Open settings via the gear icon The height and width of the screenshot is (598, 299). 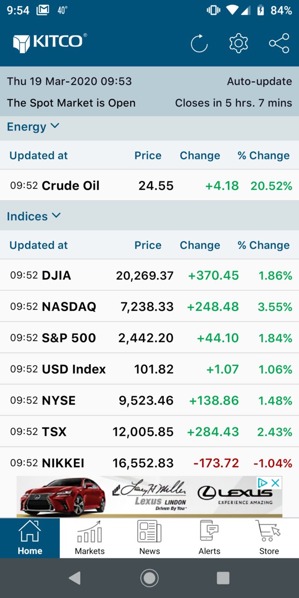click(238, 43)
